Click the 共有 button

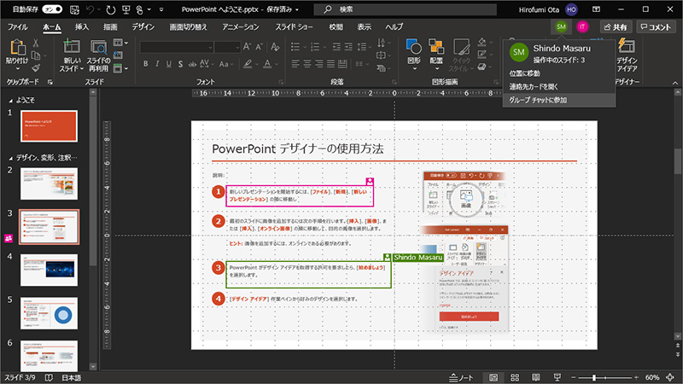point(616,27)
